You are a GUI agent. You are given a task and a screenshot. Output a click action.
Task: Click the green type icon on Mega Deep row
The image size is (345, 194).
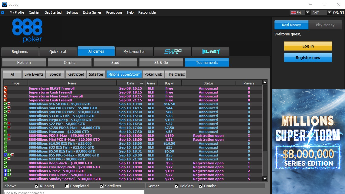pos(5,120)
